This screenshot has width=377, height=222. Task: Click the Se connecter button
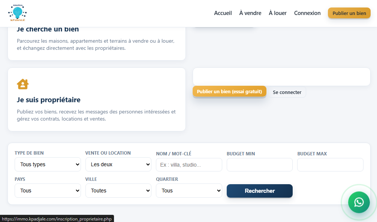287,92
